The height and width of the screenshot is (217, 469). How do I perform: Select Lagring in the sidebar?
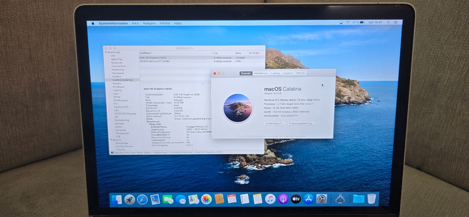117,90
